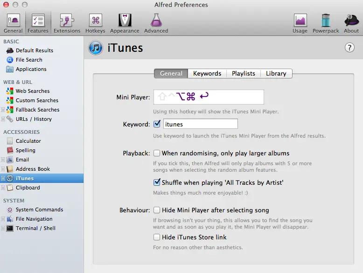Click the Fallback Searches icon
Screen dimensions: 363x273
pyautogui.click(x=10, y=110)
